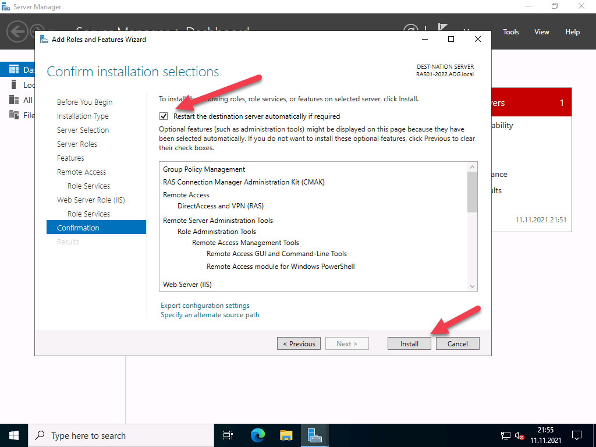This screenshot has height=447, width=596.
Task: Click the Cancel button in wizard
Action: point(457,343)
